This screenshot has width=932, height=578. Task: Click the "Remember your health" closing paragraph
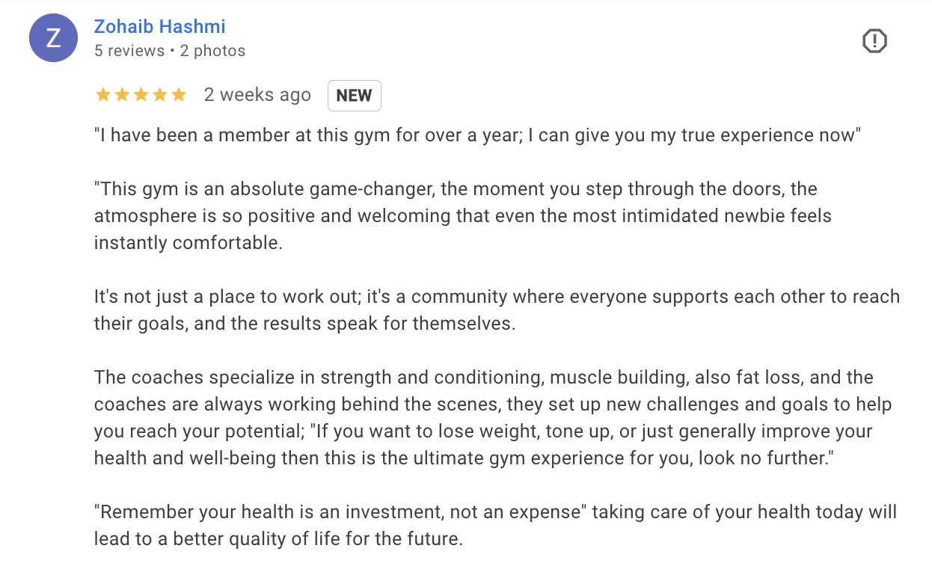coord(495,525)
